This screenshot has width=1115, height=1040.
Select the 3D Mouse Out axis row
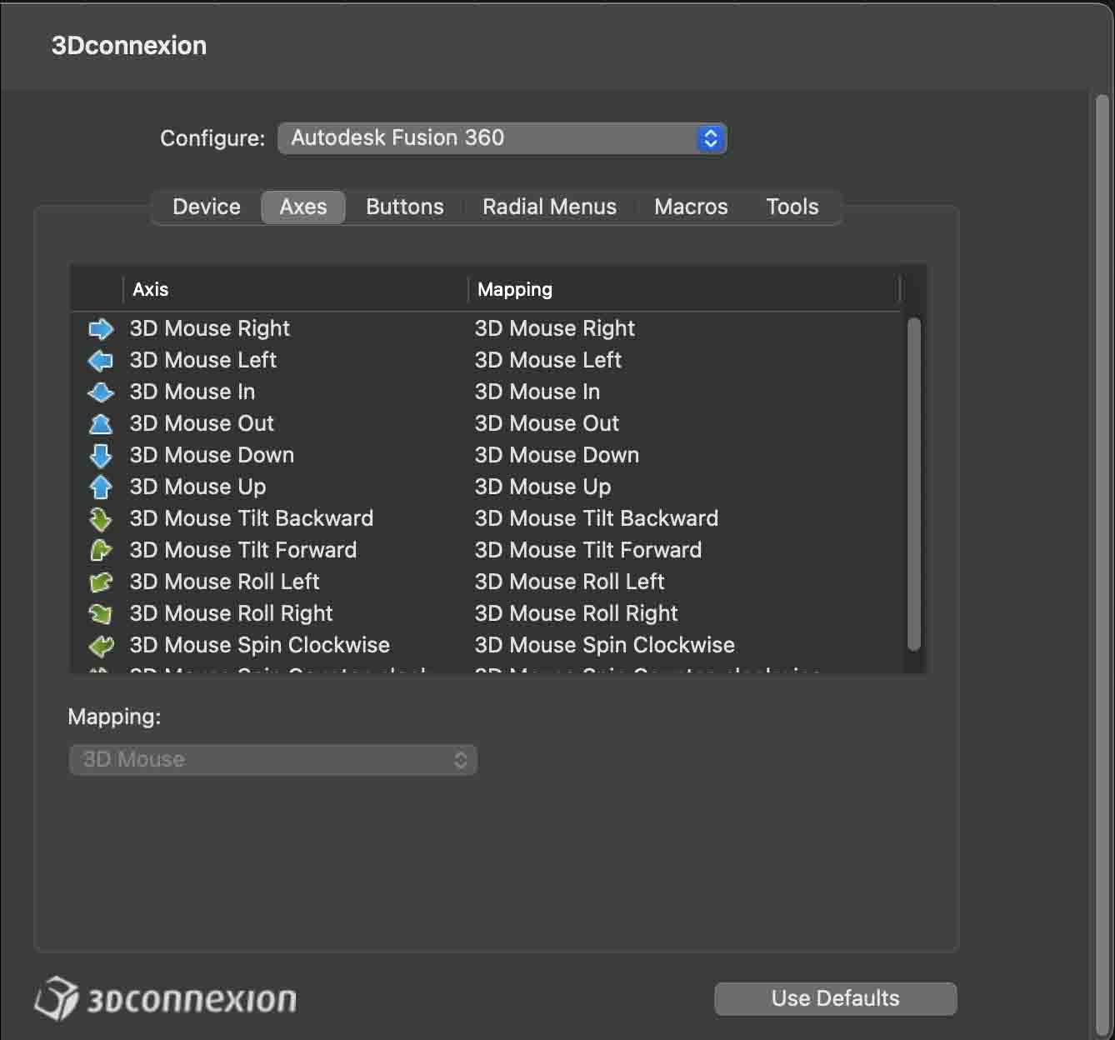[x=487, y=424]
